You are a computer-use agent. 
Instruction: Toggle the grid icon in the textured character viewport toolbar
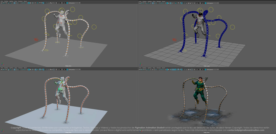(153, 70)
